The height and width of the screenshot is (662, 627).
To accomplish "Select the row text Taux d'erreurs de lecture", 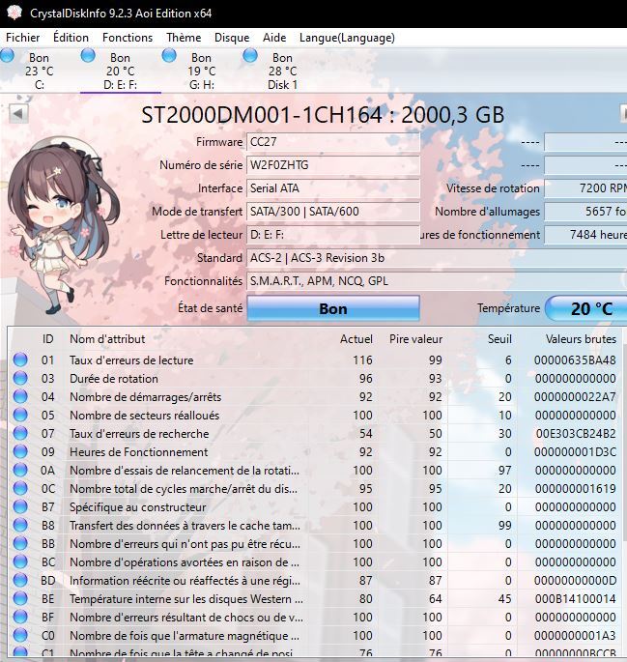I will pos(131,360).
